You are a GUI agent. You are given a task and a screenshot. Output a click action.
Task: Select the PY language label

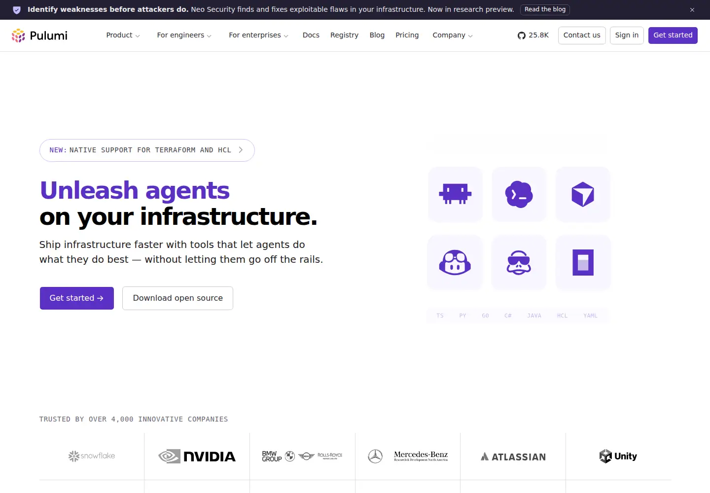tap(462, 316)
